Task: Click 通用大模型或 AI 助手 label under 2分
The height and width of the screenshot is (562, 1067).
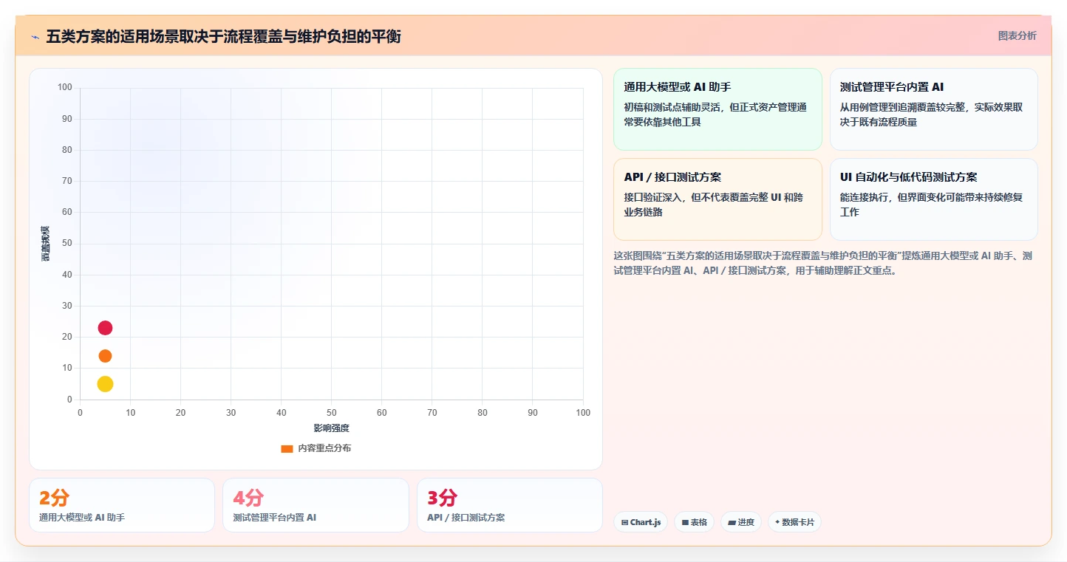Action: click(x=82, y=518)
